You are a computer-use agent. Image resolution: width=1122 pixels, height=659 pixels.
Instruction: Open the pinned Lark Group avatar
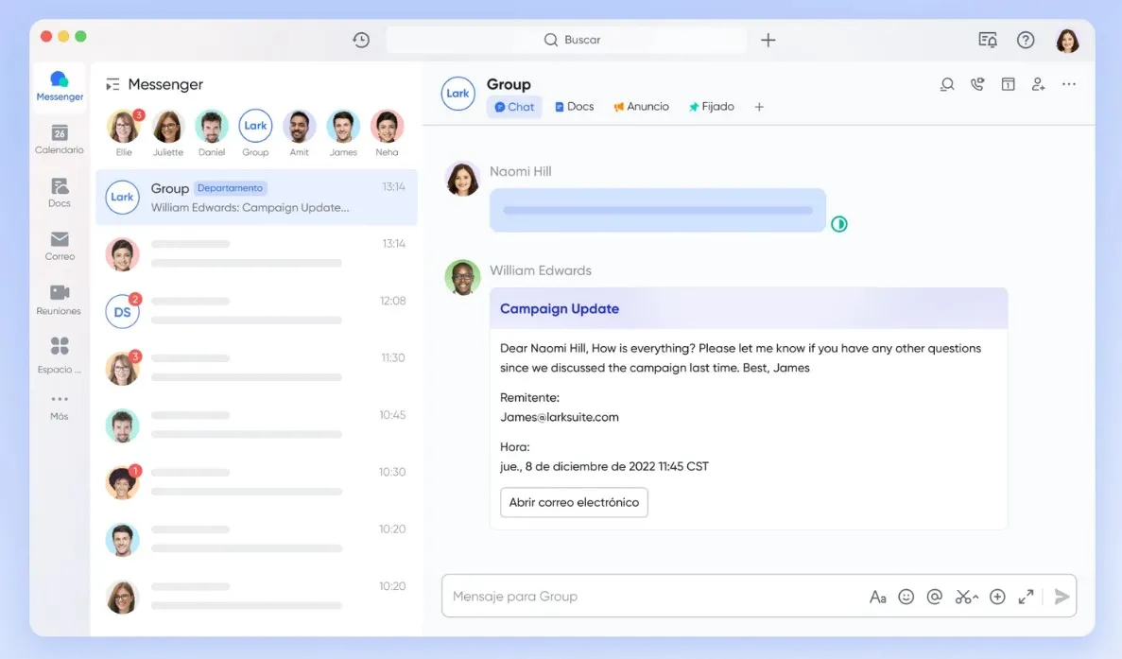(x=255, y=126)
